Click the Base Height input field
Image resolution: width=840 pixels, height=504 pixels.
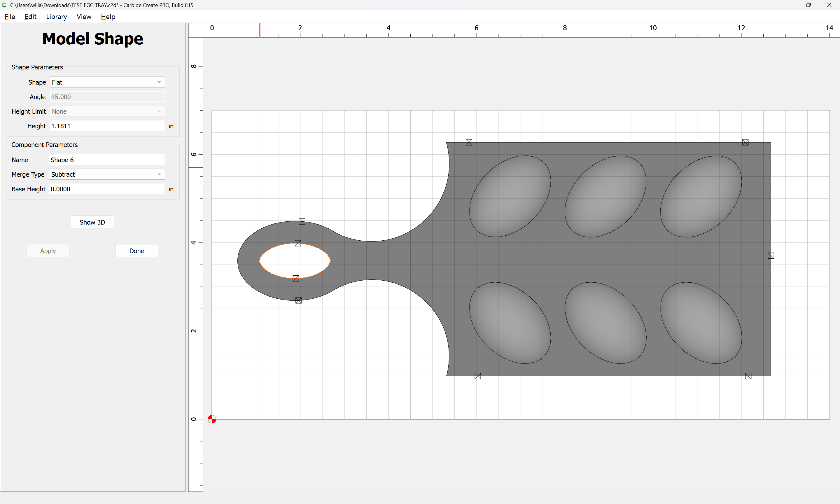(107, 189)
